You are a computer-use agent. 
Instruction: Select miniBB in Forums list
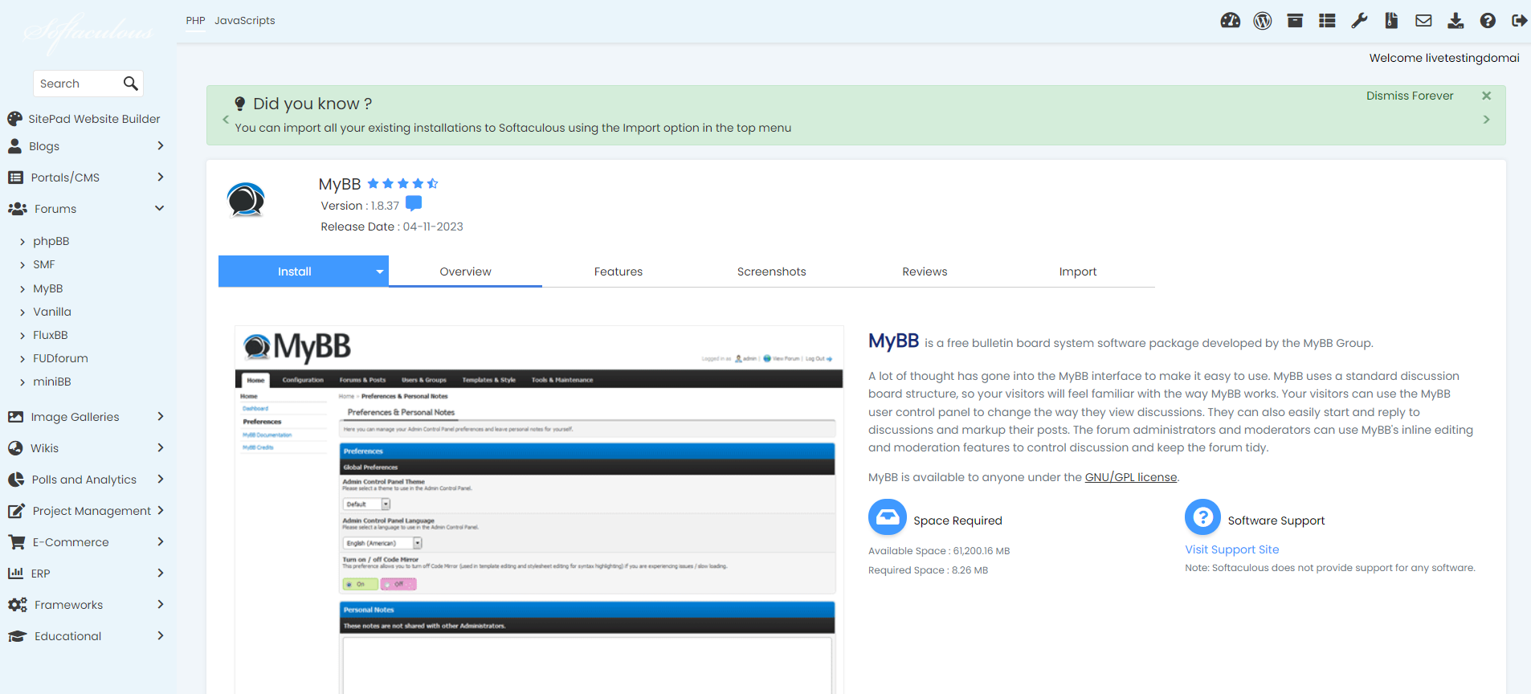pos(52,382)
